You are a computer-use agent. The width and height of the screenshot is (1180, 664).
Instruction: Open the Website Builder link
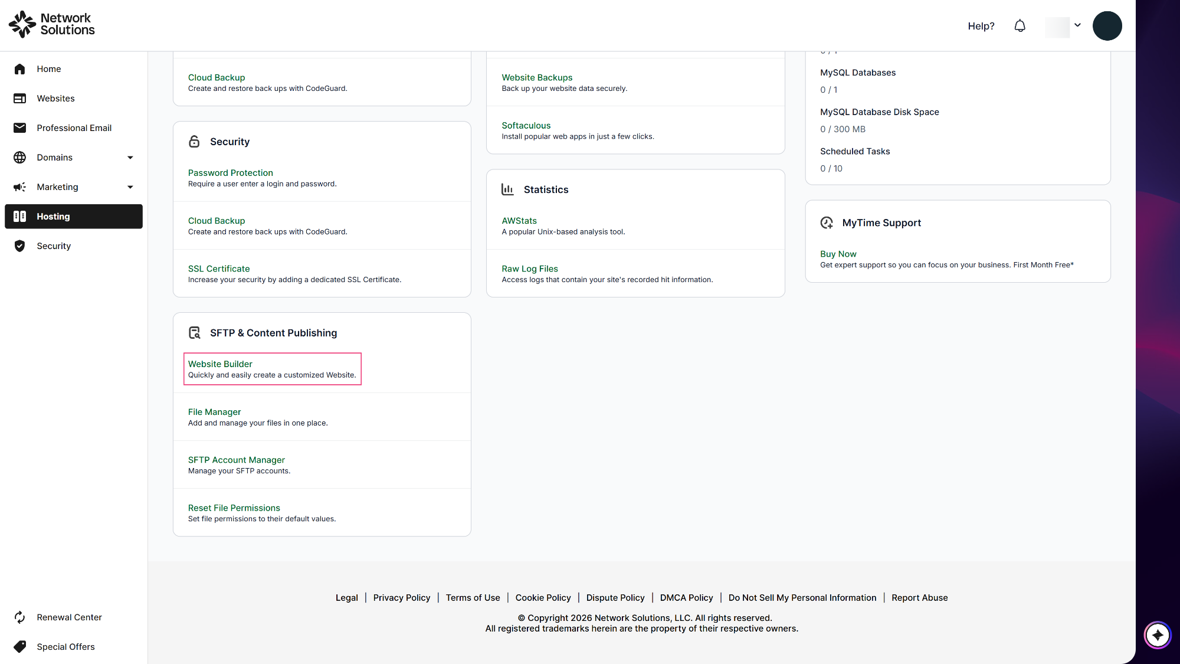pos(220,364)
